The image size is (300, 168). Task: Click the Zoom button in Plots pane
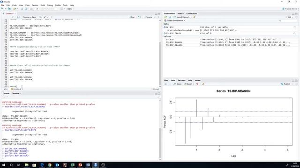tap(178, 84)
